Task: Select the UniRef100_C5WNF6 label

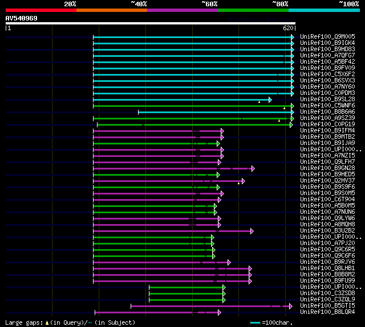Action: coord(327,106)
